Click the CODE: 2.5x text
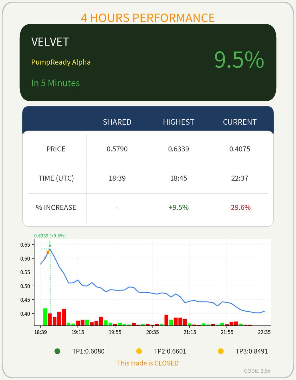The image size is (296, 380). pos(257,371)
